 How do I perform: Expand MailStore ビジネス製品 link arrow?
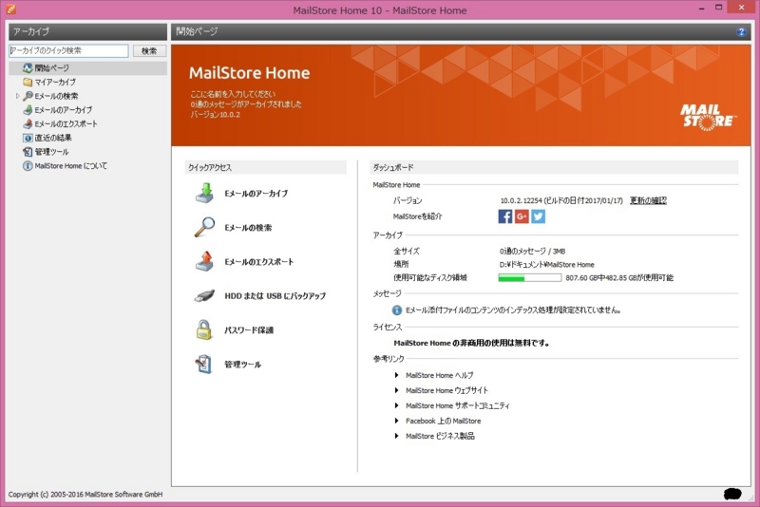tap(396, 436)
